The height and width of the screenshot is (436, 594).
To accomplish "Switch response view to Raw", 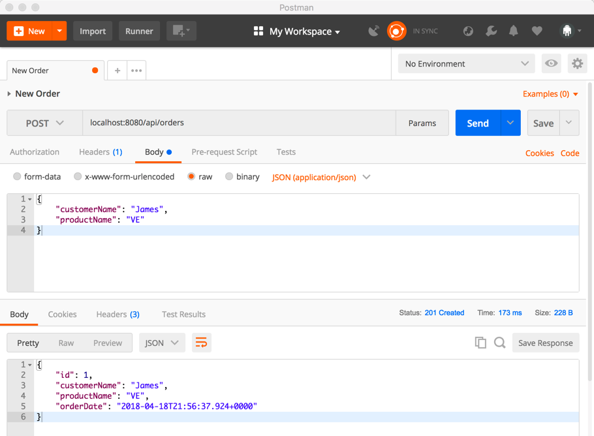I will click(66, 343).
